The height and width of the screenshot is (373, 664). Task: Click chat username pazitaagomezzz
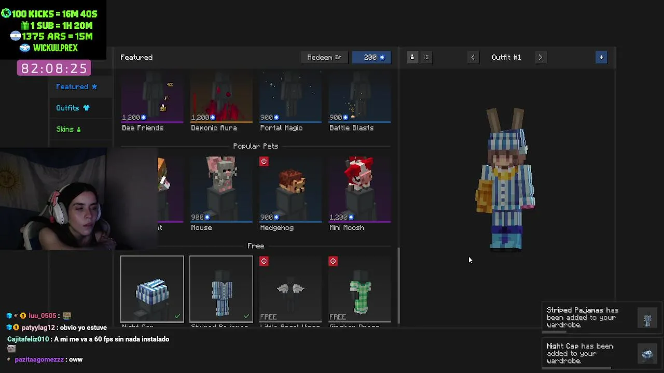click(x=39, y=359)
